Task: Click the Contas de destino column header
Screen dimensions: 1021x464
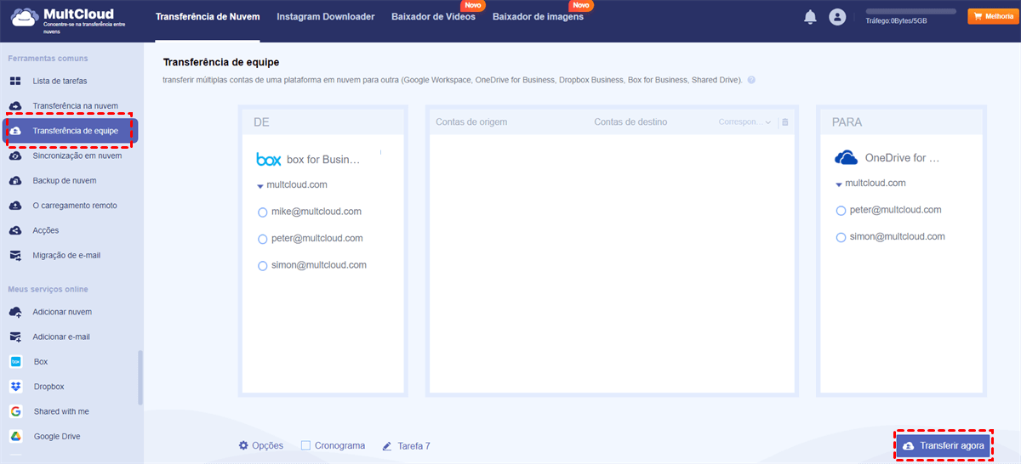Action: point(630,122)
